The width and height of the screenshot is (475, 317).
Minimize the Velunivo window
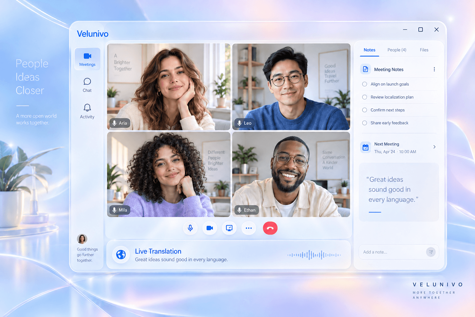405,29
